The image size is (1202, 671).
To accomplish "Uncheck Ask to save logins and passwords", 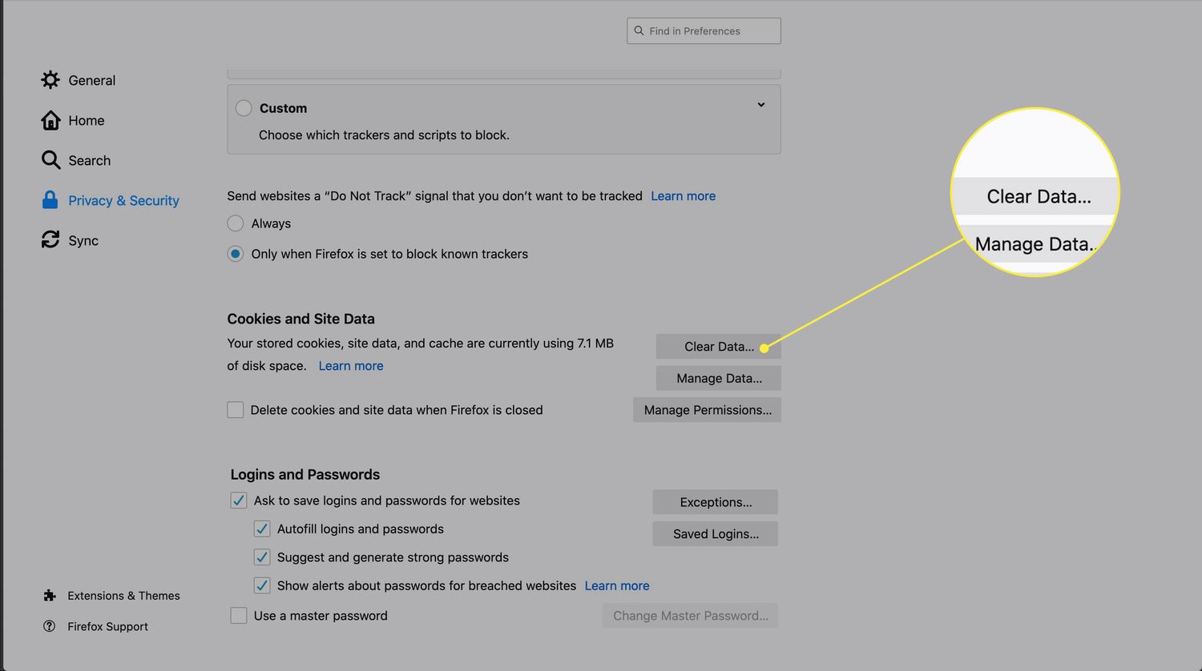I will coord(239,500).
